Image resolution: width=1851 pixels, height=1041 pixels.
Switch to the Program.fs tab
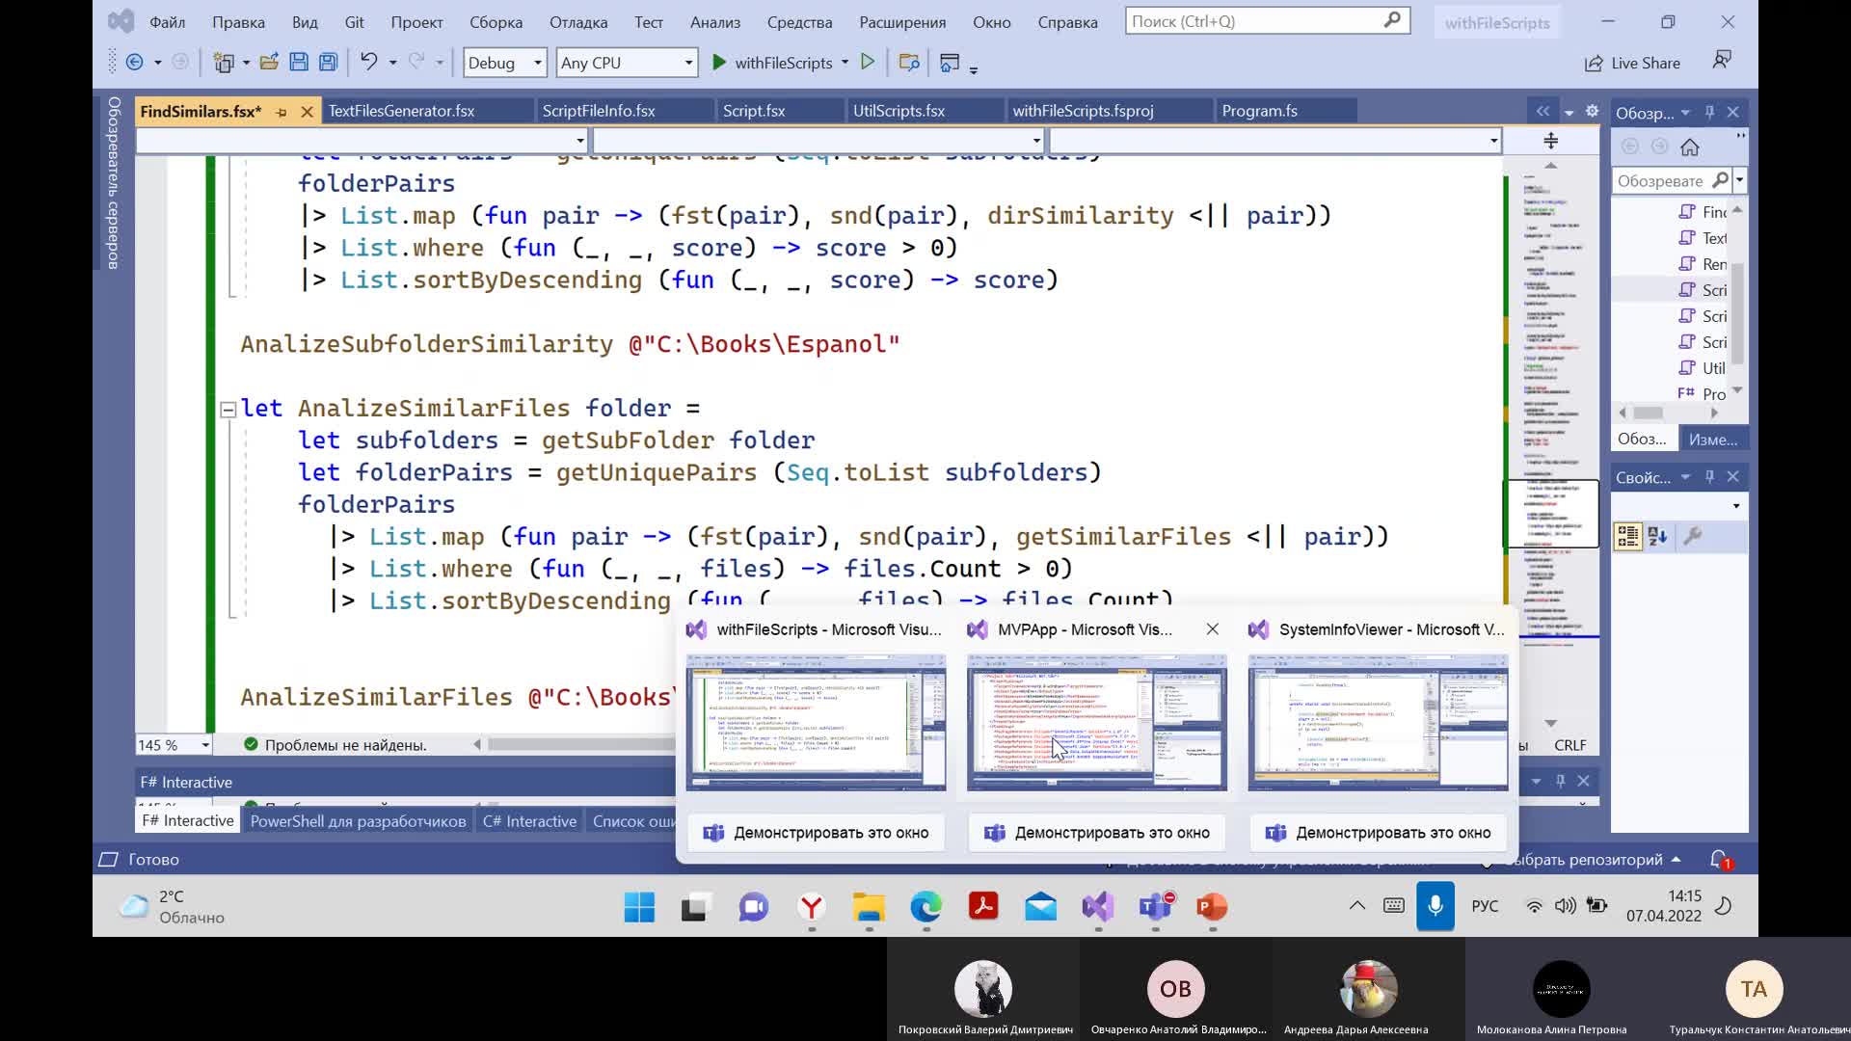pyautogui.click(x=1259, y=111)
